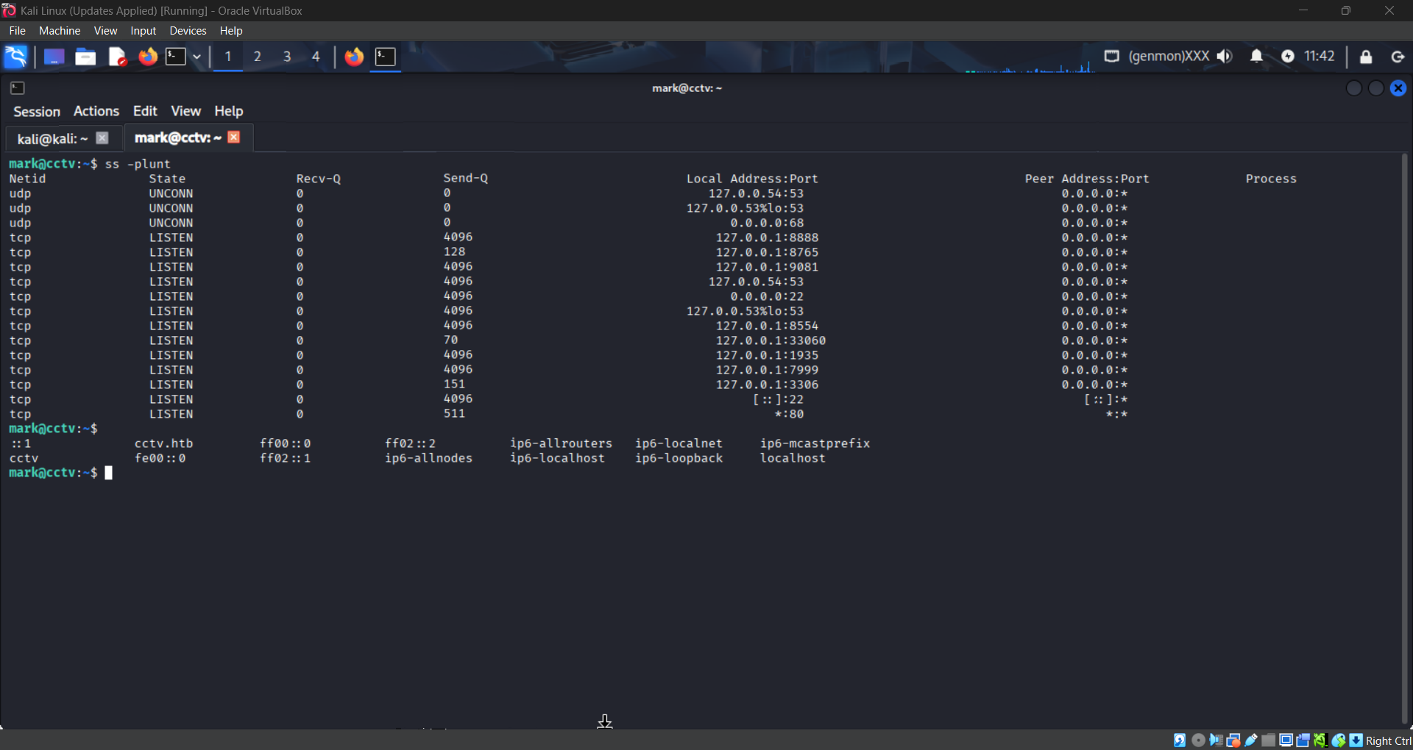Screen dimensions: 1413x750
Task: Switch to workspace 2
Action: point(258,57)
